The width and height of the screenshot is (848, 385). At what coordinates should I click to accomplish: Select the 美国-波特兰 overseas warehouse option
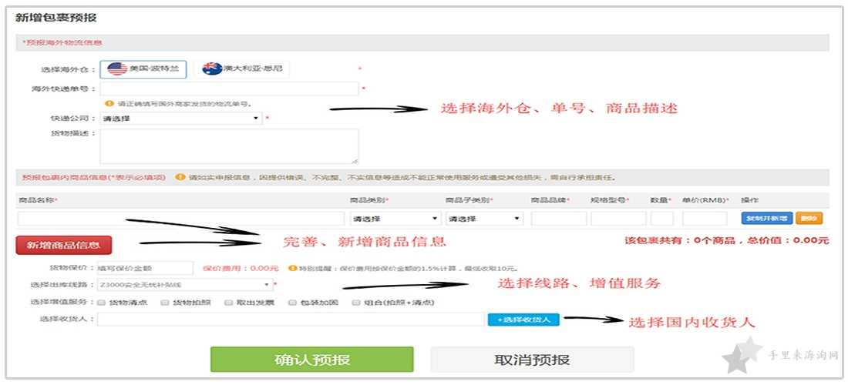point(143,69)
